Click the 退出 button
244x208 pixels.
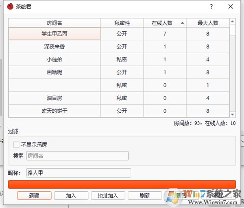click(x=219, y=196)
